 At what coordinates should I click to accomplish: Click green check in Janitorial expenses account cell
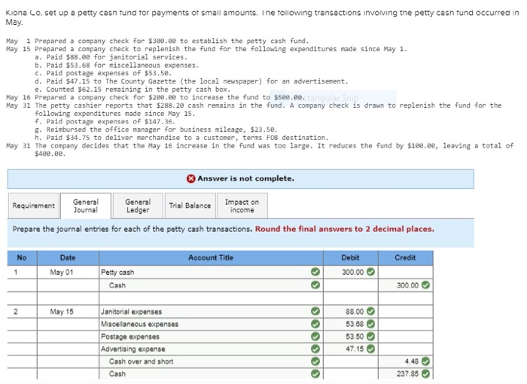point(315,312)
